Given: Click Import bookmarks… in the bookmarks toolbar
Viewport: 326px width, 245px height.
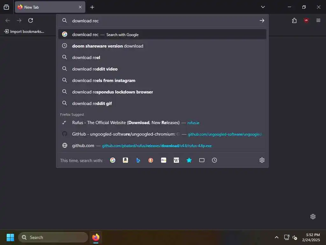Looking at the screenshot, I should click(24, 32).
